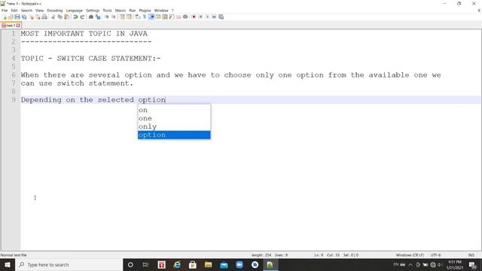Click Save Current Recorded Macro icon
Screen dimensions: 482x271
click(x=221, y=17)
